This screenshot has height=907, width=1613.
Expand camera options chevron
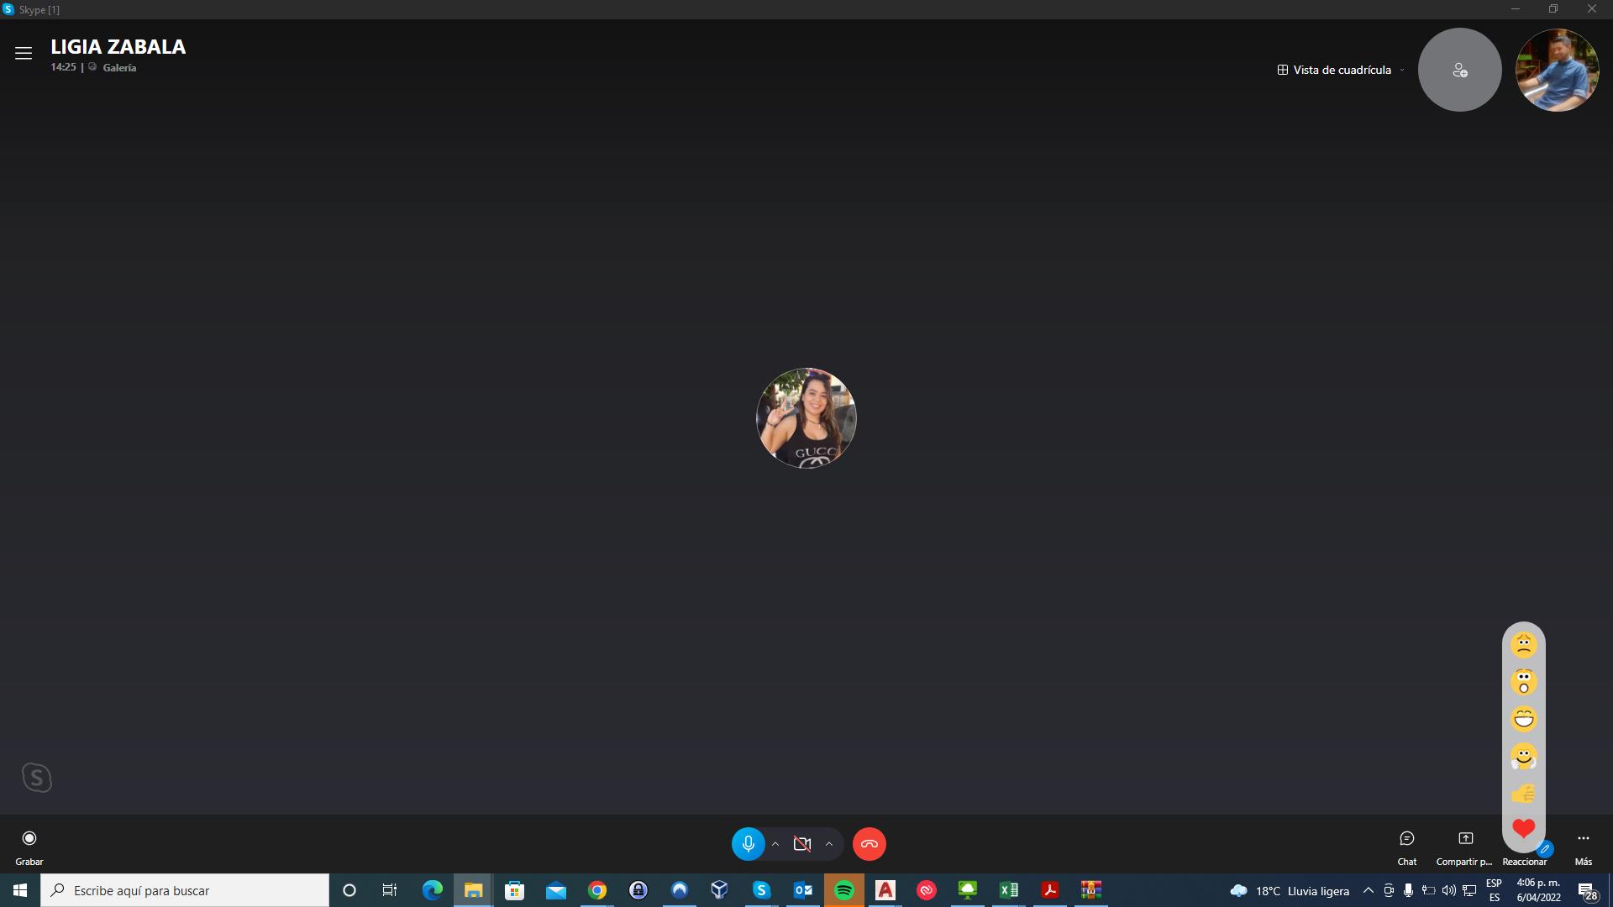click(x=829, y=844)
